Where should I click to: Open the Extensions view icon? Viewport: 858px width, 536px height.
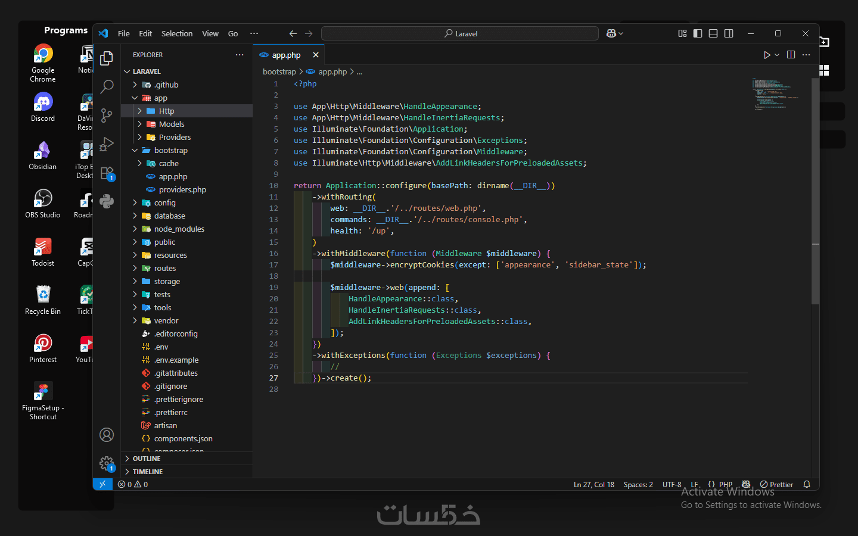point(107,173)
